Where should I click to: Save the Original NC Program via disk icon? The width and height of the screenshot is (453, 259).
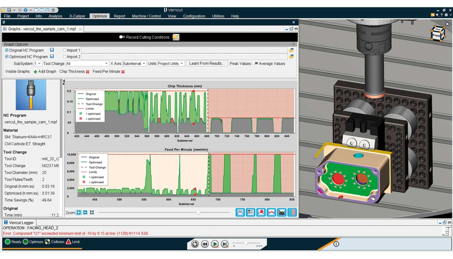pyautogui.click(x=52, y=50)
